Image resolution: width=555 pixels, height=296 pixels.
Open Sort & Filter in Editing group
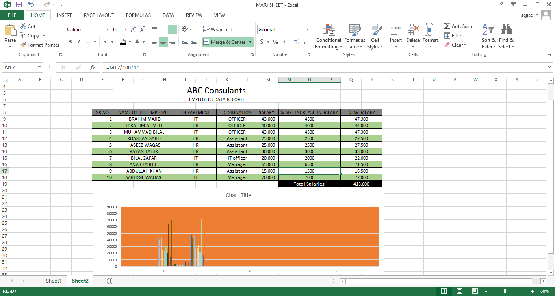coord(488,36)
